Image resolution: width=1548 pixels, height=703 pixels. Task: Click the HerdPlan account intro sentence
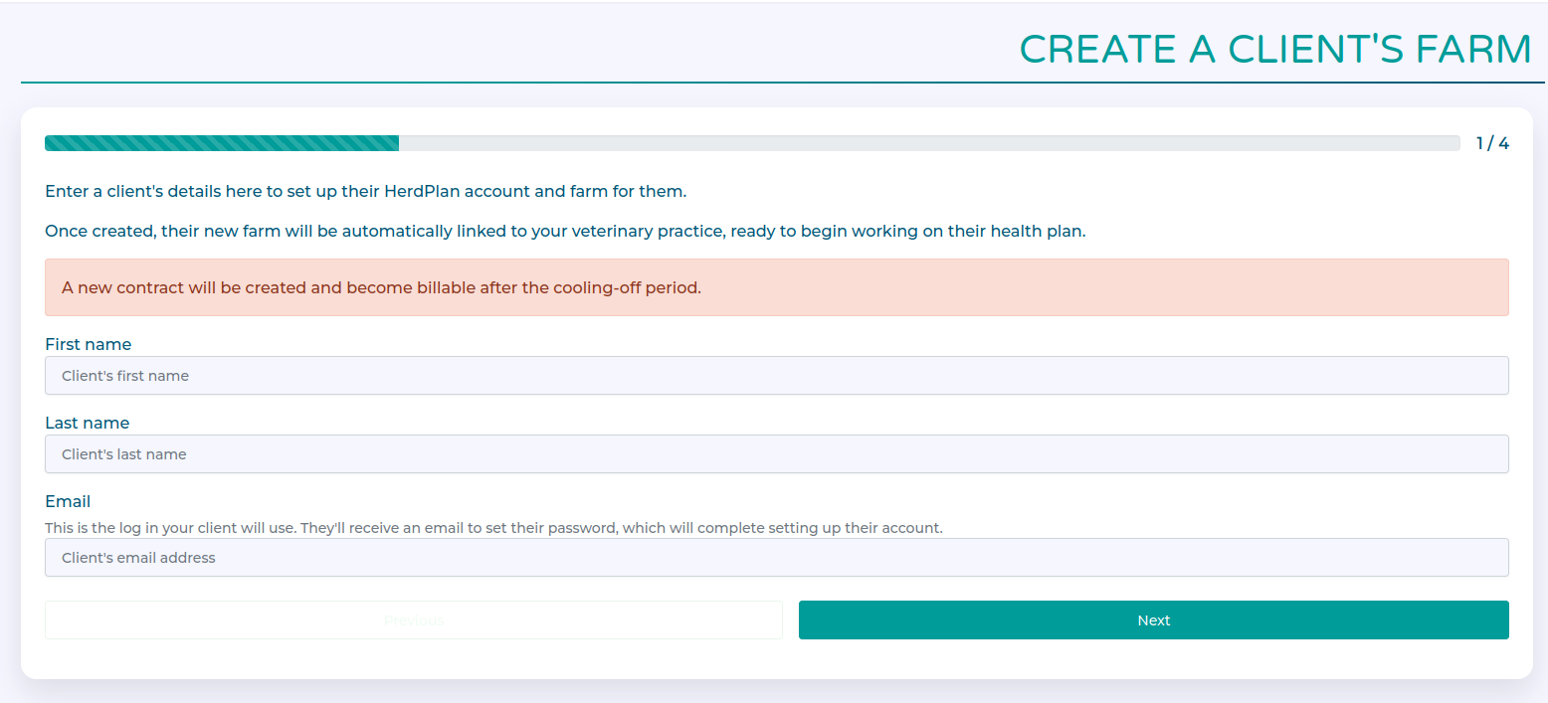[365, 191]
